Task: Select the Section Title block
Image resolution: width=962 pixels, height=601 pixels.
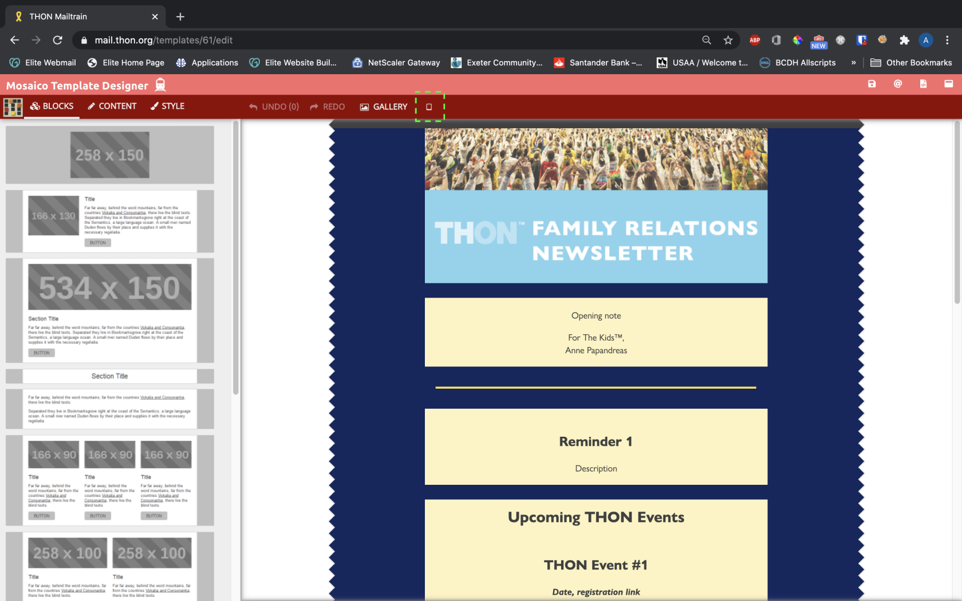Action: tap(110, 376)
